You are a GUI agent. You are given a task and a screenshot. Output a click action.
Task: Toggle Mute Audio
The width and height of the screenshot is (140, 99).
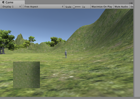tap(121, 7)
